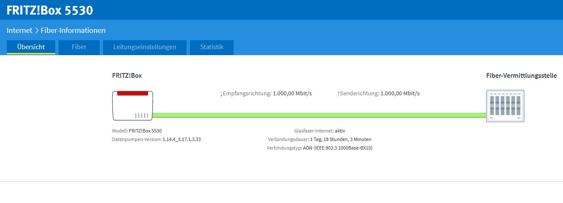Click the Internet breadcrumb link
563x203 pixels.
tap(20, 30)
